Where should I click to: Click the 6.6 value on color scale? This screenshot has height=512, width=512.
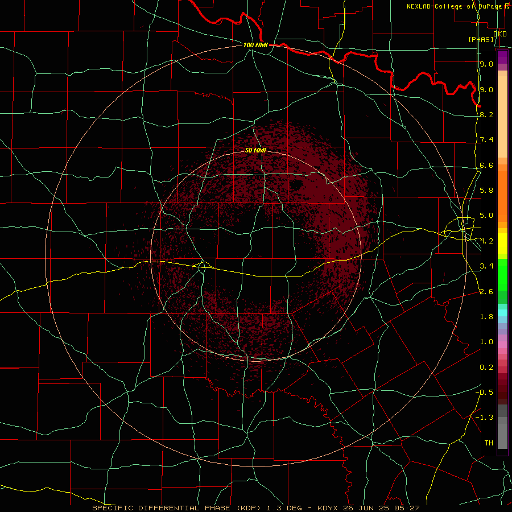(x=486, y=165)
